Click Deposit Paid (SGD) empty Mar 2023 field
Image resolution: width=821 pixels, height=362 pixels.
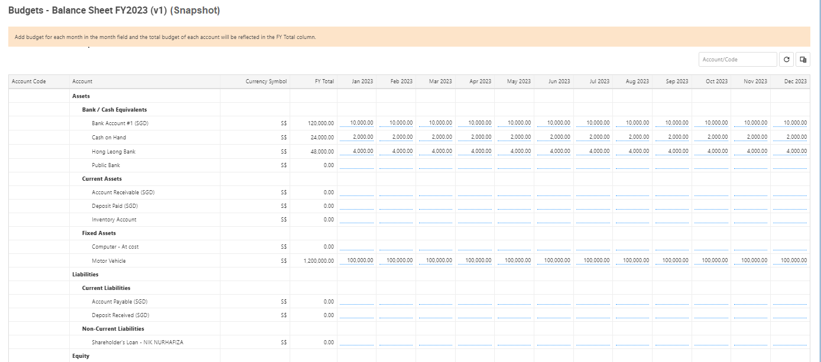point(436,206)
